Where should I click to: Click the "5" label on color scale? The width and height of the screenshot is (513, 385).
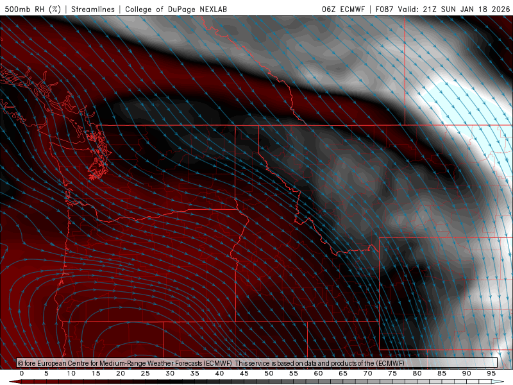(46, 373)
